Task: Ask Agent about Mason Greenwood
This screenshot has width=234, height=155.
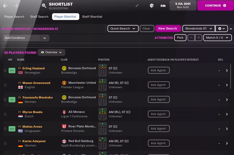Action: tap(159, 85)
